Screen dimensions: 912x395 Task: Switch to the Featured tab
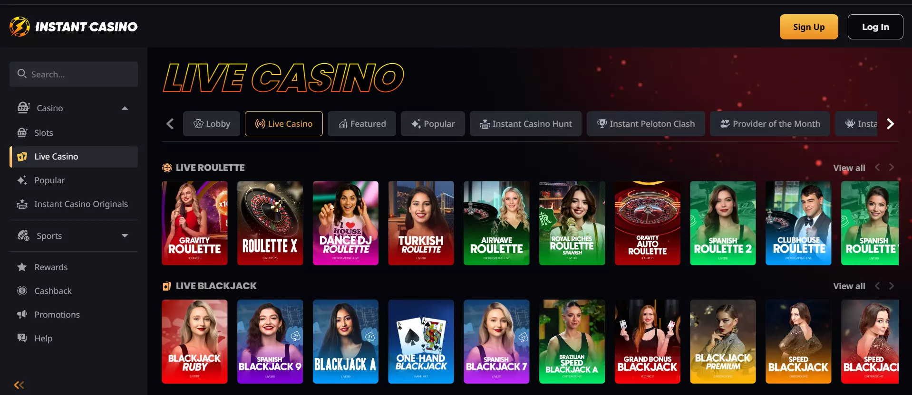(362, 124)
